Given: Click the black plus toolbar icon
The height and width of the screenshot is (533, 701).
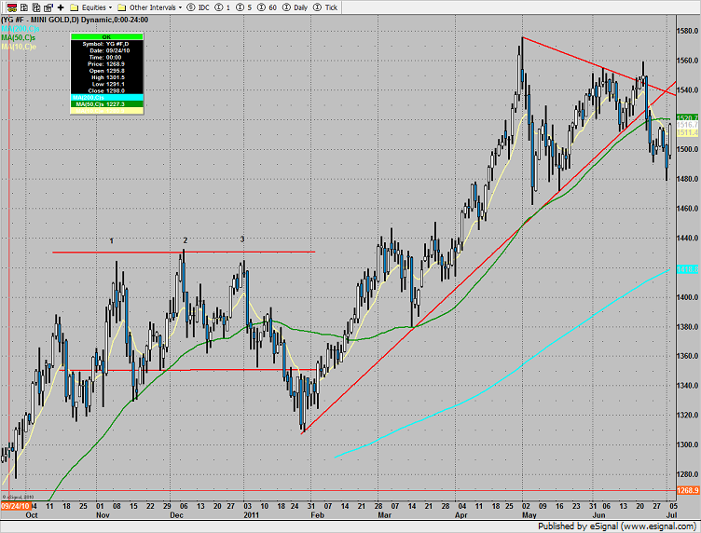Looking at the screenshot, I should 61,7.
